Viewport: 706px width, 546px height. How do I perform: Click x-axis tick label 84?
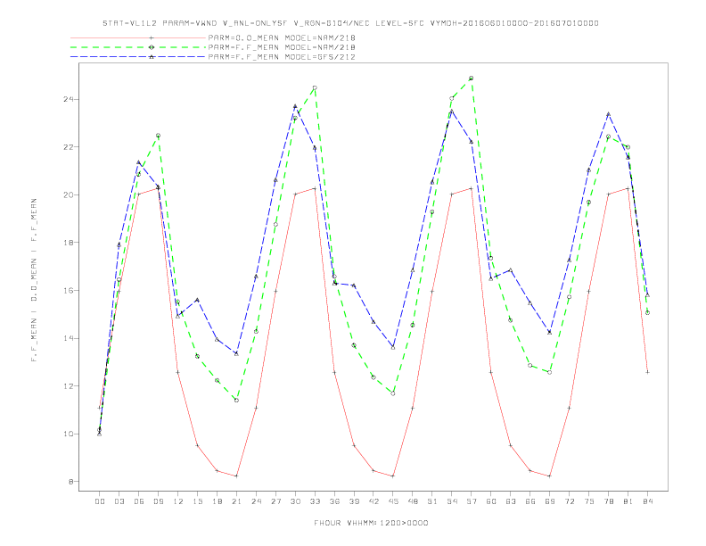(x=647, y=501)
